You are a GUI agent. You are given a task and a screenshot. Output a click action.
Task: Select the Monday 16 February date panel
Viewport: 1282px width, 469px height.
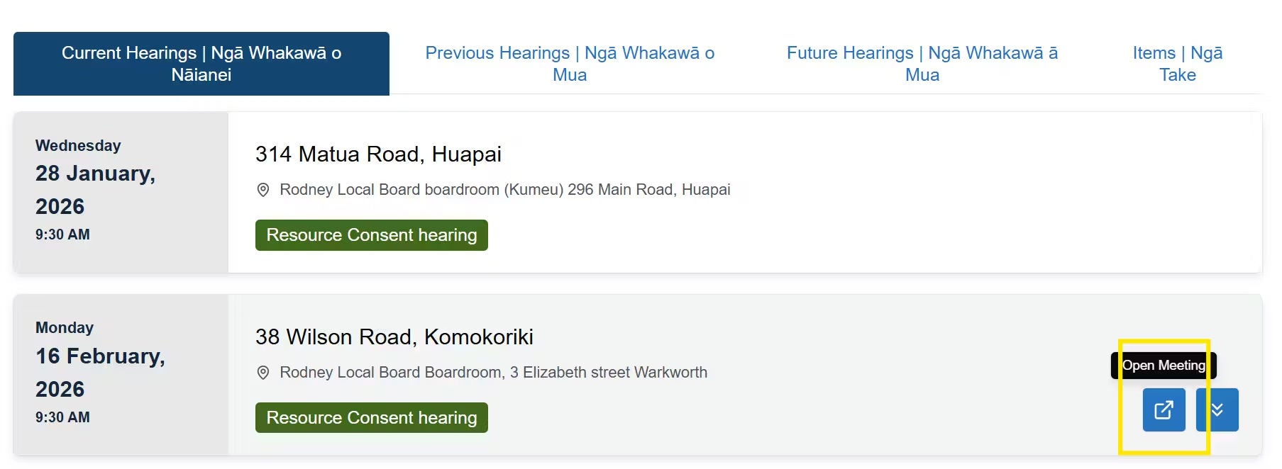121,372
